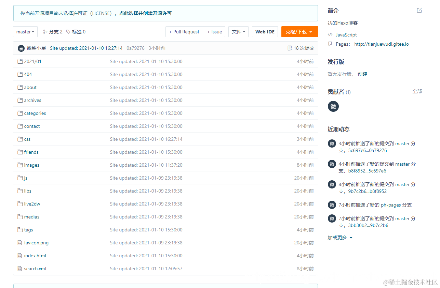Open the medias folder
440x288 pixels.
click(31, 217)
